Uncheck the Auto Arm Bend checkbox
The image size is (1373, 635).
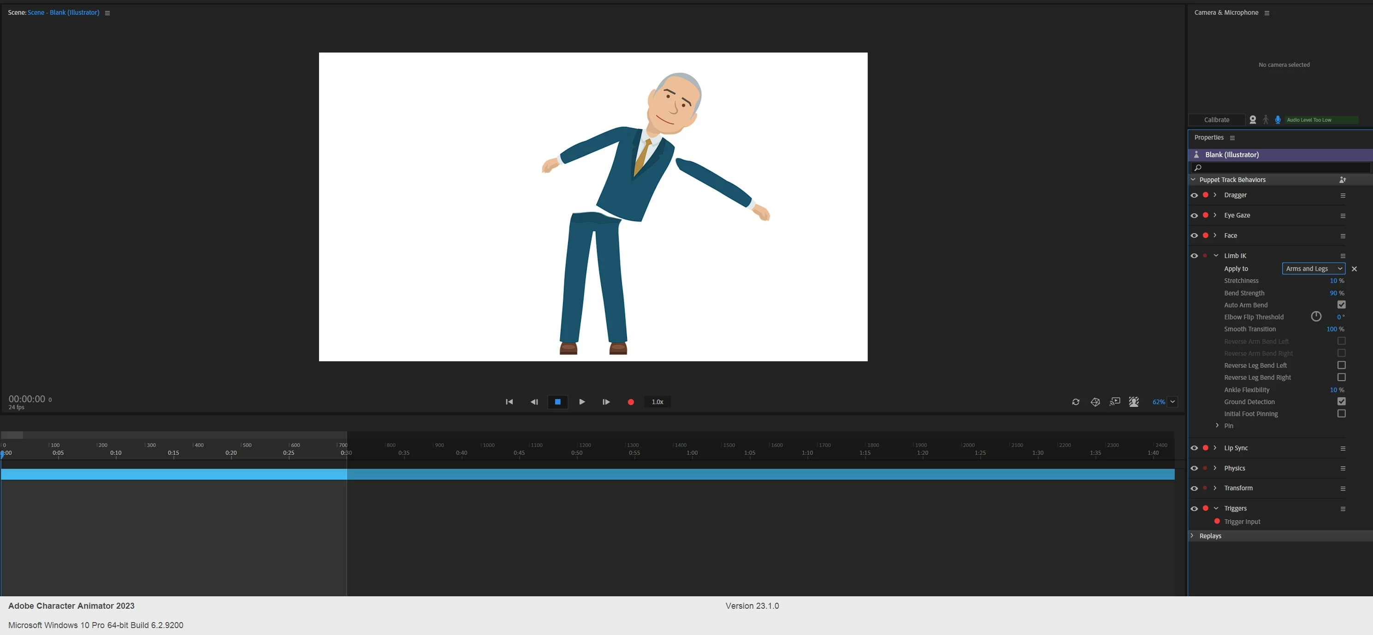[1342, 305]
